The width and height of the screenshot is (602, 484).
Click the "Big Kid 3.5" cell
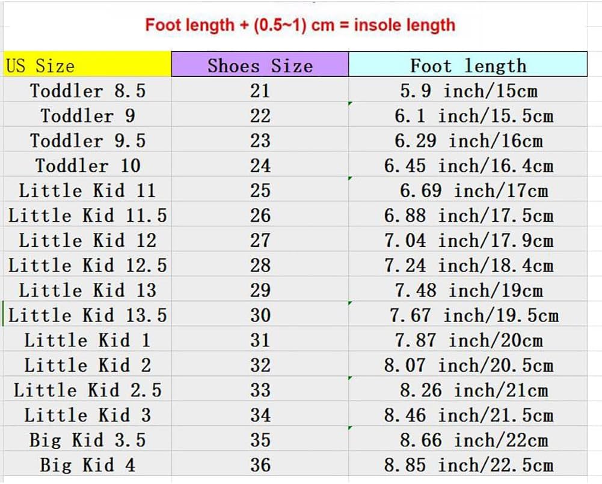88,440
